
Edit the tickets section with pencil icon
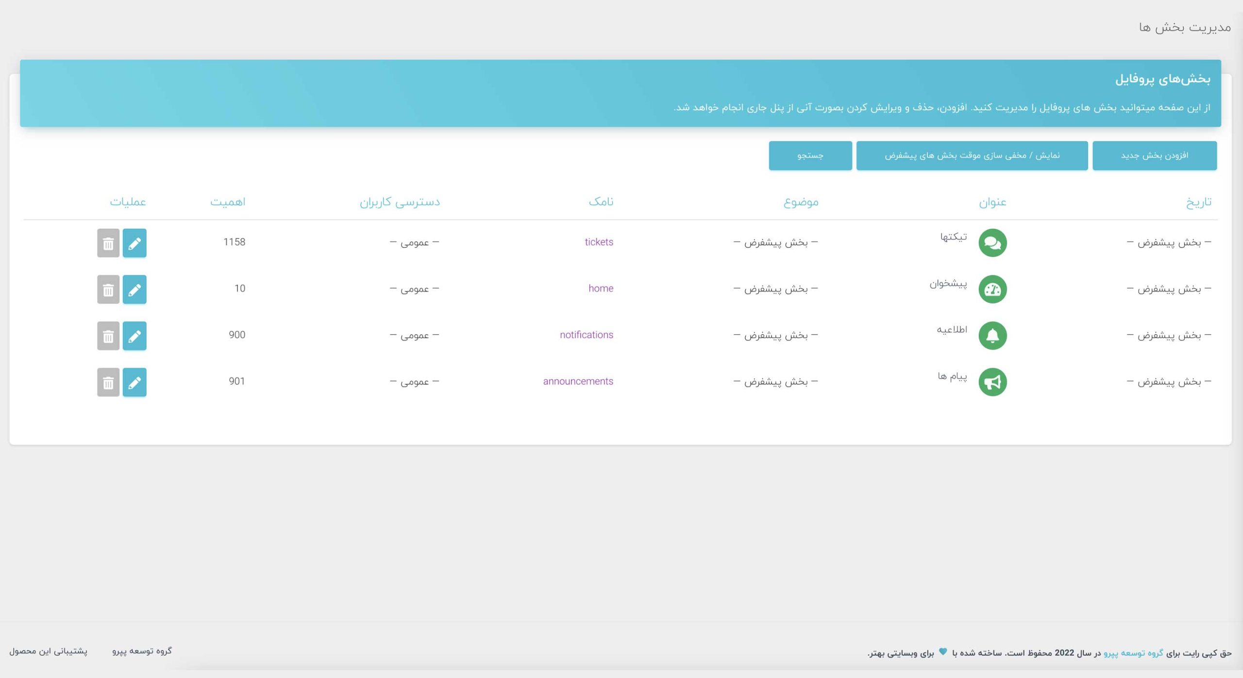134,243
